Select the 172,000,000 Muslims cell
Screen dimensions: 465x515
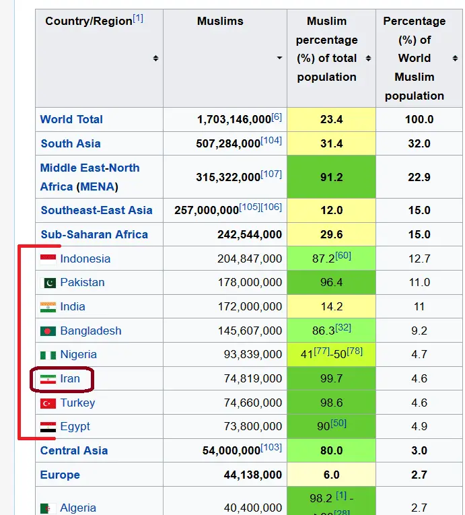click(x=225, y=307)
